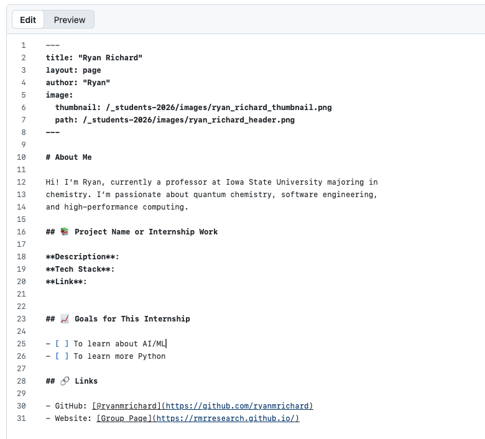Click line number 1 in the gutter
This screenshot has height=439, width=485.
24,45
